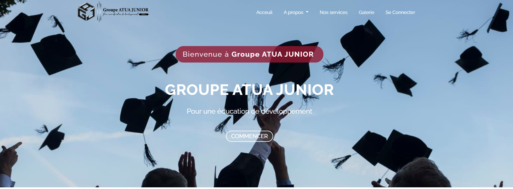513x189 pixels.
Task: Navigate to the Galerie page
Action: coord(366,12)
